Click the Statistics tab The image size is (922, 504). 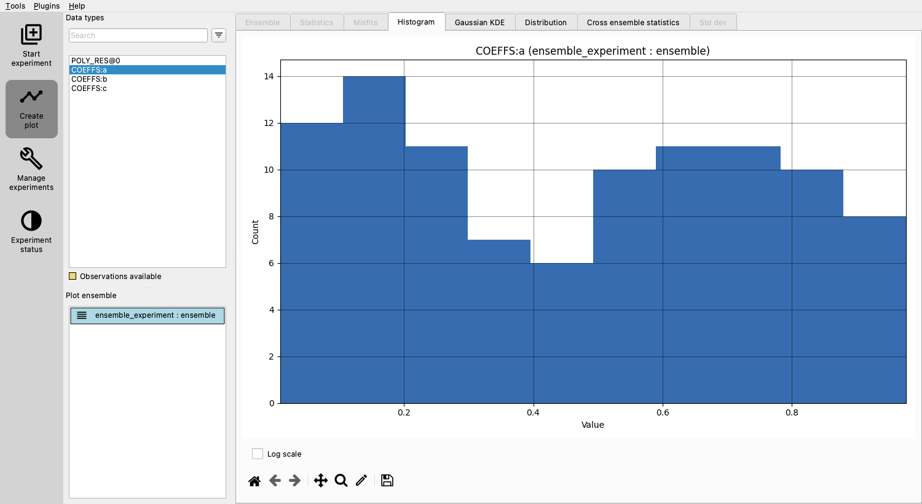pos(317,22)
